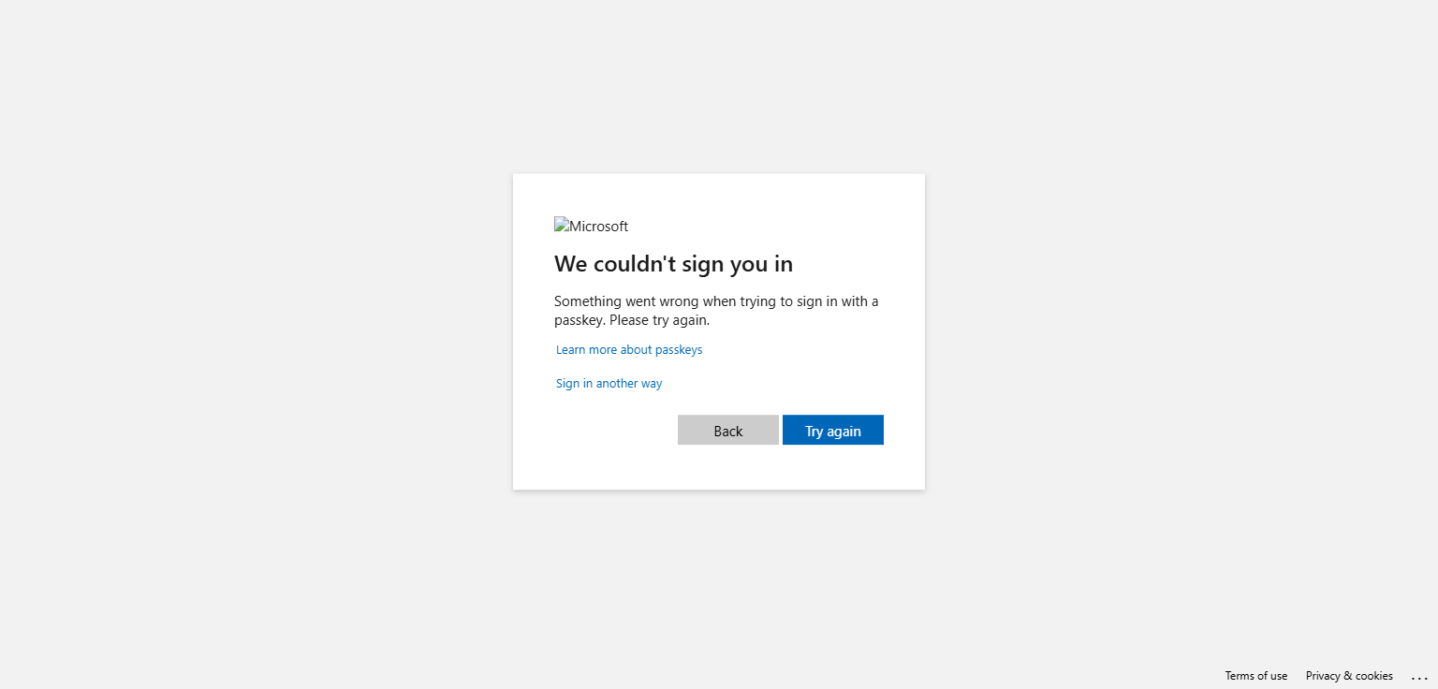Retry passkey sign-in with the blue button
The height and width of the screenshot is (689, 1438).
point(833,430)
